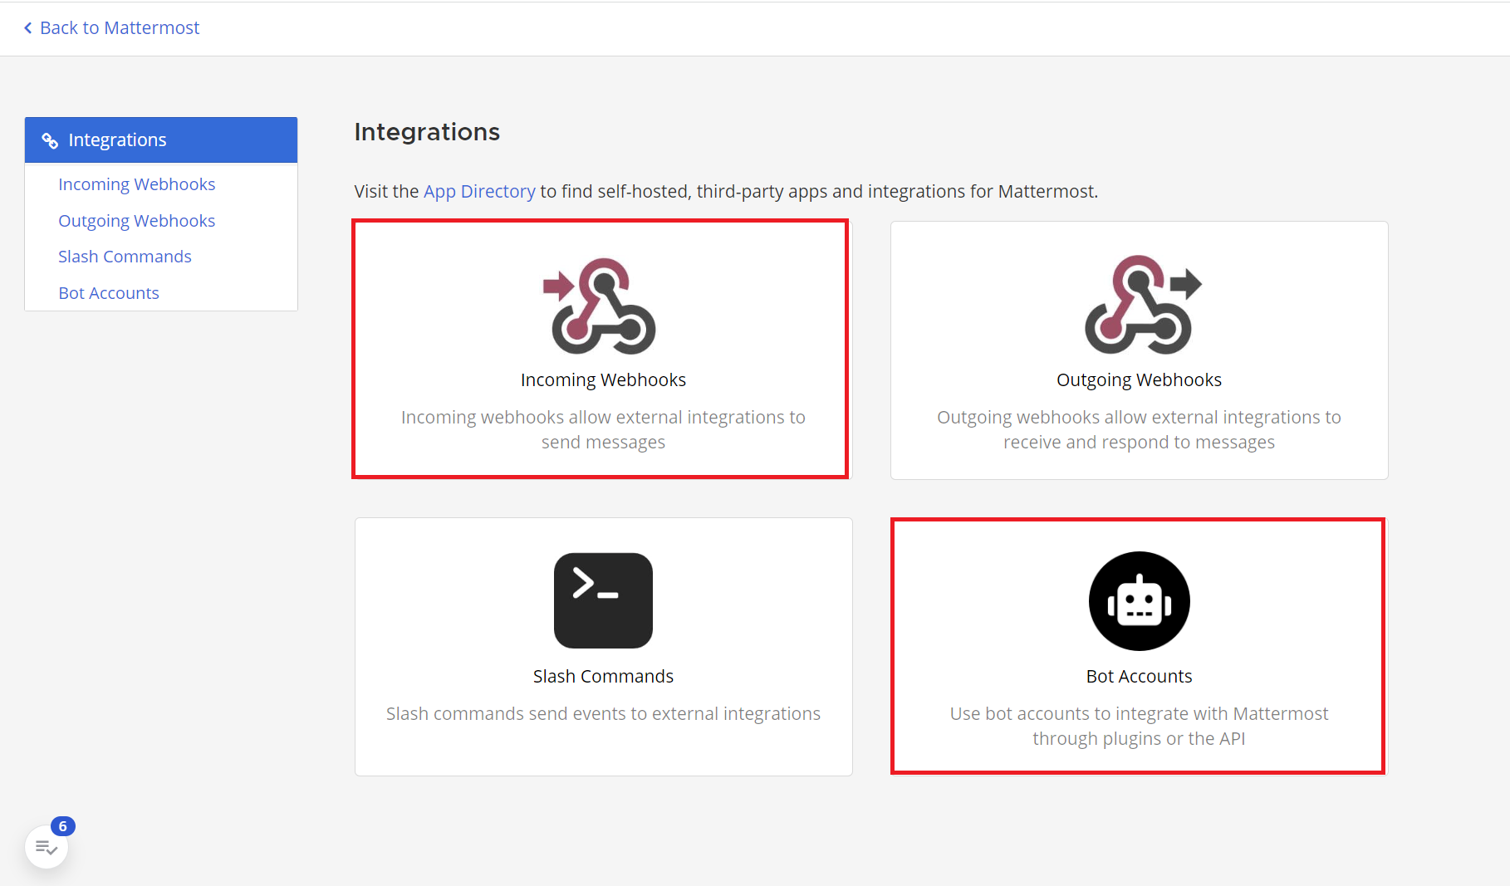Open the App Directory link

click(x=479, y=191)
